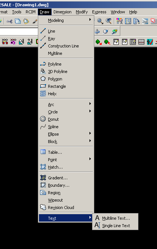Choose Multiline Text from submenu
This screenshot has height=249, width=157.
pos(115,218)
